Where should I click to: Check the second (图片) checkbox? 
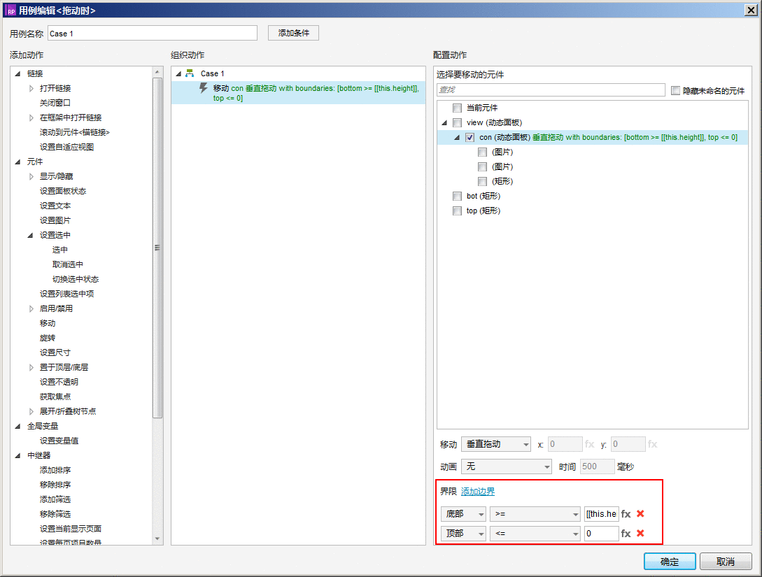482,166
